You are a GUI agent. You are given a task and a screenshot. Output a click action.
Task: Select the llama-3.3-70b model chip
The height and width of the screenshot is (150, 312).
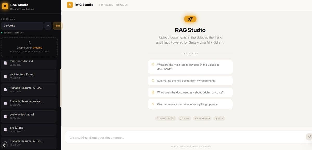[166, 118]
